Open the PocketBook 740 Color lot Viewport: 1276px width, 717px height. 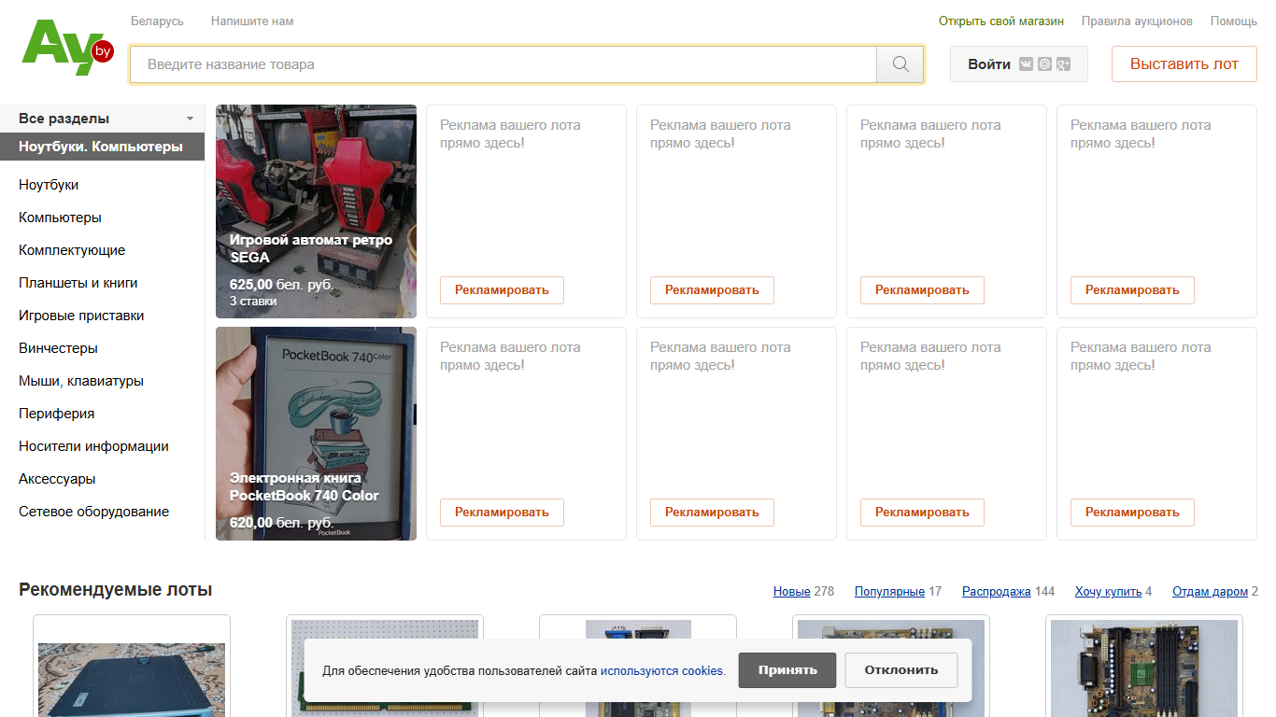point(316,433)
